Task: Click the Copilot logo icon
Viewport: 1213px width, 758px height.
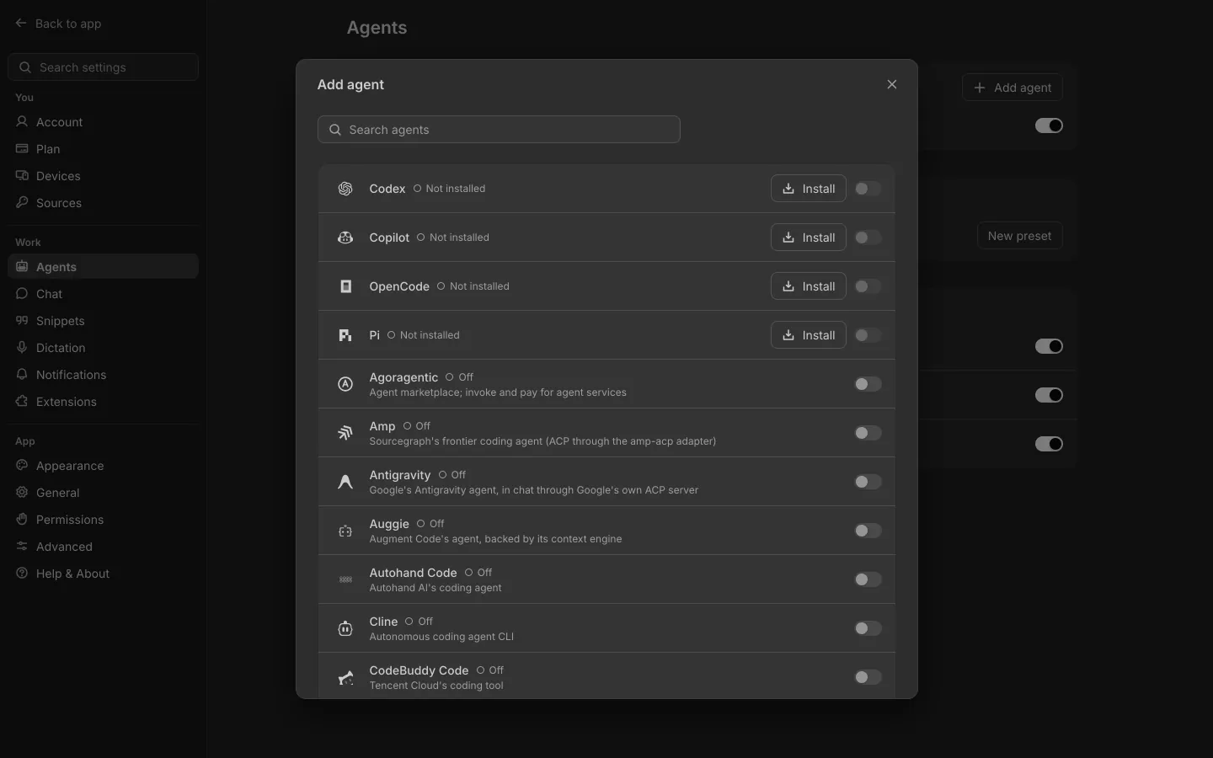Action: (x=345, y=238)
